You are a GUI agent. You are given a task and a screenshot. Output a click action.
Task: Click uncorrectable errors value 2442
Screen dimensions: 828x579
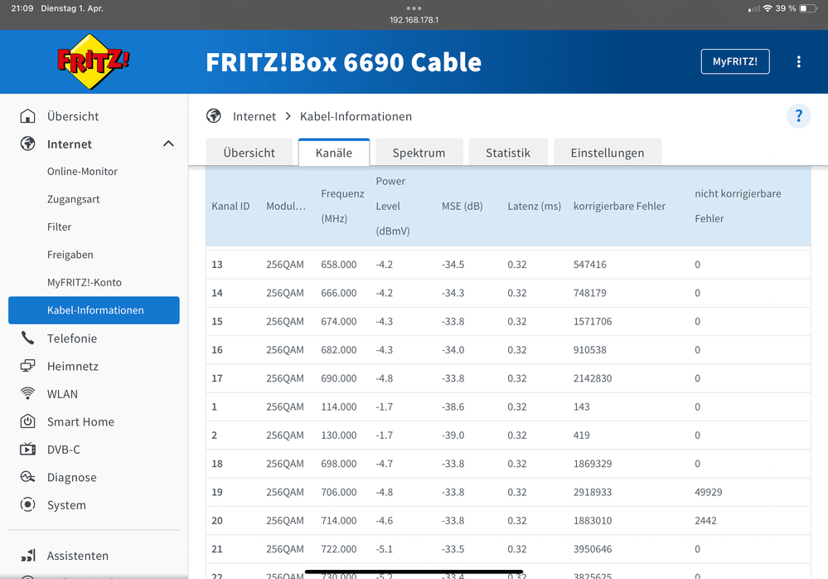pyautogui.click(x=705, y=520)
